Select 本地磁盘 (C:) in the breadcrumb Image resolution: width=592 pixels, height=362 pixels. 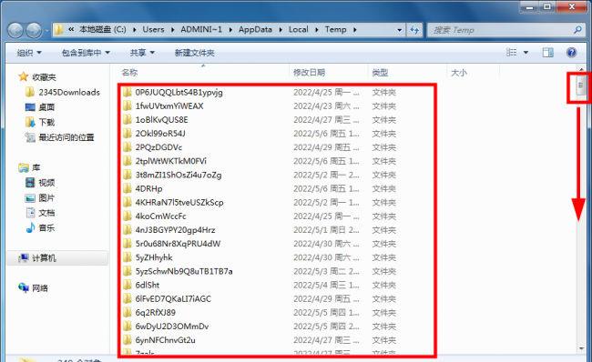coord(102,29)
